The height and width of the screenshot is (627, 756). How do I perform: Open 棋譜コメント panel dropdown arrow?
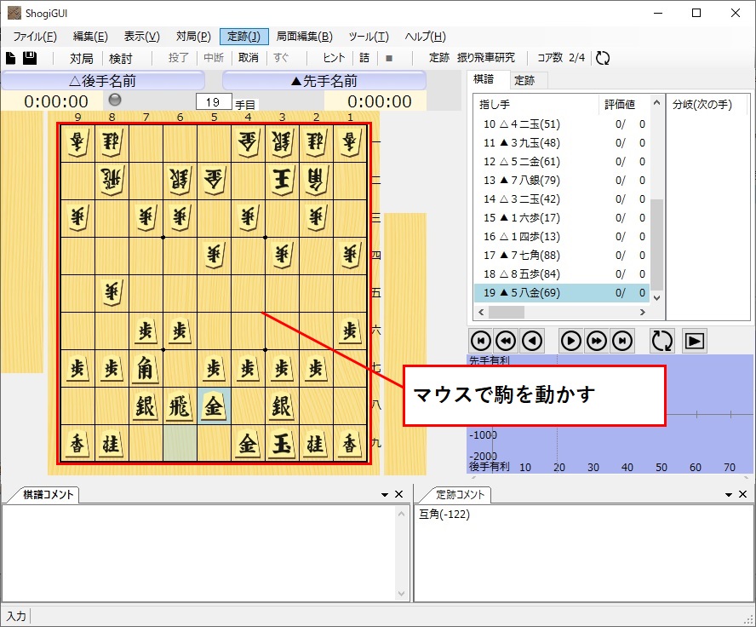pos(385,495)
